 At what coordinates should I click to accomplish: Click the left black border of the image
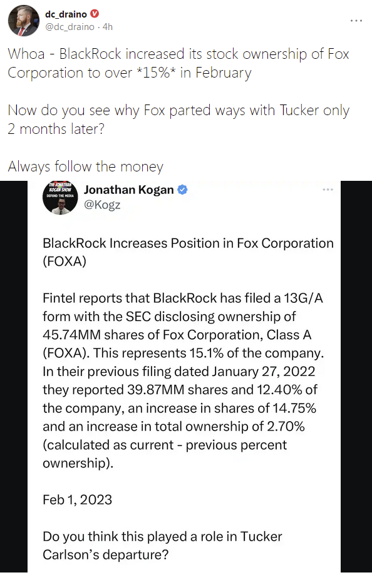(14, 376)
